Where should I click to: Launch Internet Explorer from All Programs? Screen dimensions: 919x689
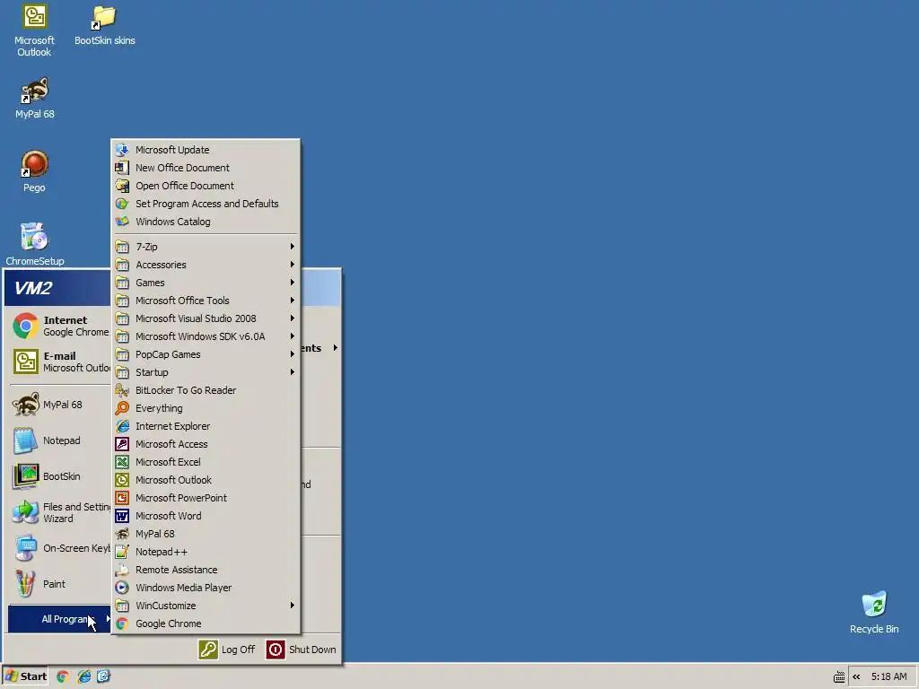pos(206,426)
